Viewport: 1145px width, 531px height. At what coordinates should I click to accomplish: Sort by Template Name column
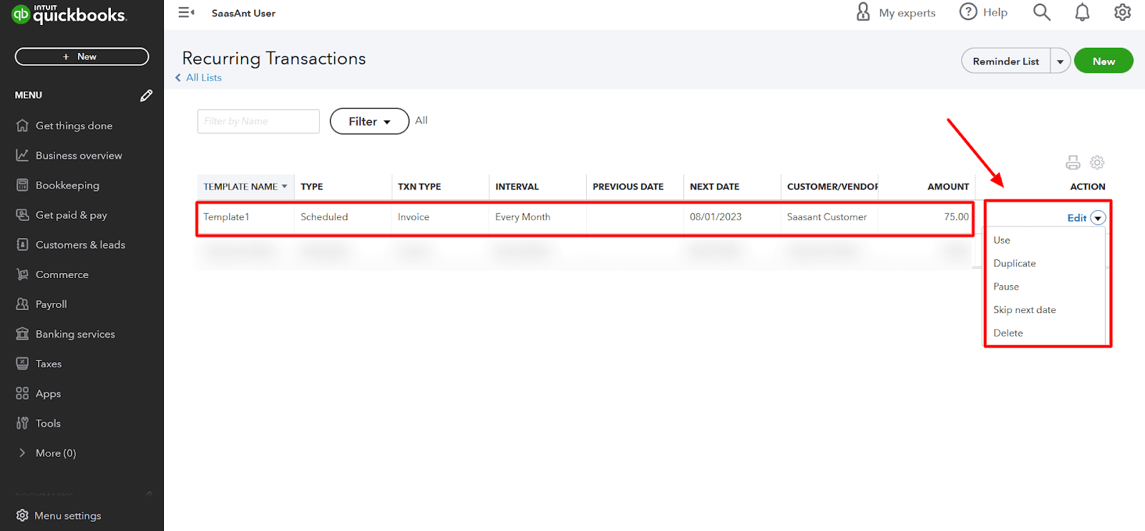(245, 187)
